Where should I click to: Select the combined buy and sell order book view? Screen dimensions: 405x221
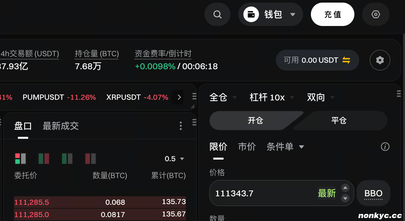[x=20, y=159]
